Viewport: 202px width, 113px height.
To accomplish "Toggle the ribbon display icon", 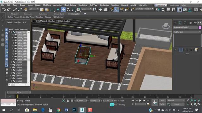I will click(180, 10).
